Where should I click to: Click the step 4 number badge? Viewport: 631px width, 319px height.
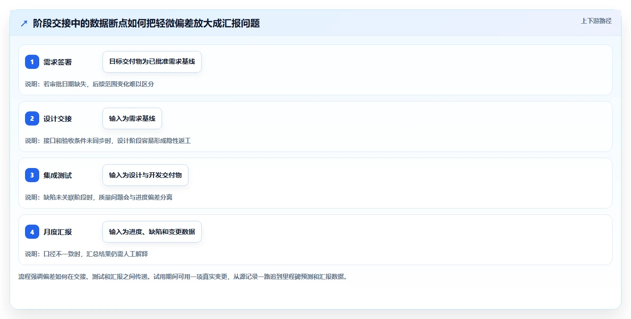coord(32,232)
